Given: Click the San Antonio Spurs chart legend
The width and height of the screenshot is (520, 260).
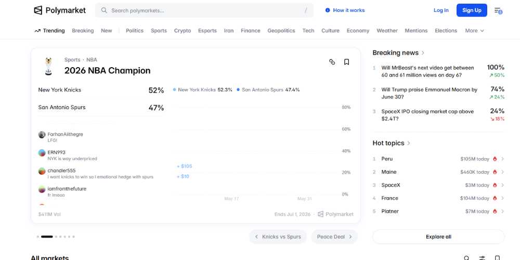Looking at the screenshot, I should [268, 89].
